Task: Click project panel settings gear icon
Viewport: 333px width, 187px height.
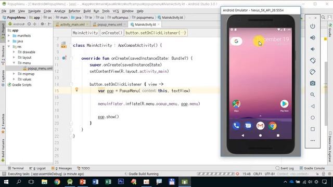Action: [43, 24]
